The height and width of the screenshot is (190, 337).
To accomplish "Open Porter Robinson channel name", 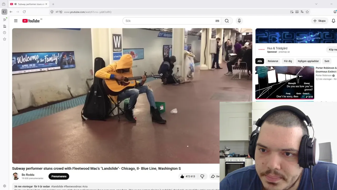I will tap(324, 75).
